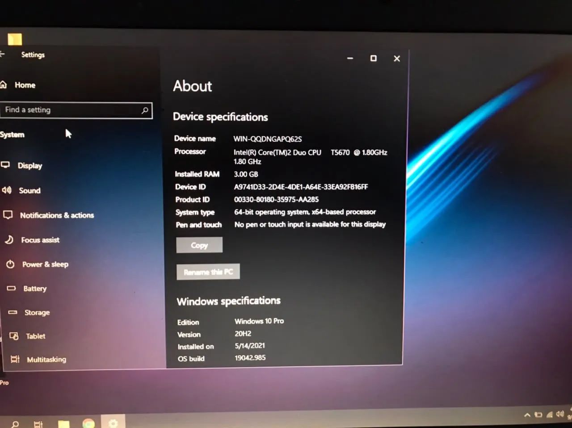Click the back arrow in Settings
Image resolution: width=572 pixels, height=428 pixels.
pos(2,55)
